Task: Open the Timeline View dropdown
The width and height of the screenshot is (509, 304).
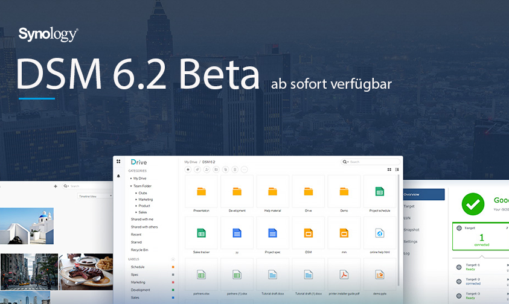Action: point(95,196)
